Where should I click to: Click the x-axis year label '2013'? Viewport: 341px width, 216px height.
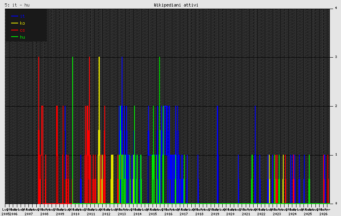coord(122,214)
